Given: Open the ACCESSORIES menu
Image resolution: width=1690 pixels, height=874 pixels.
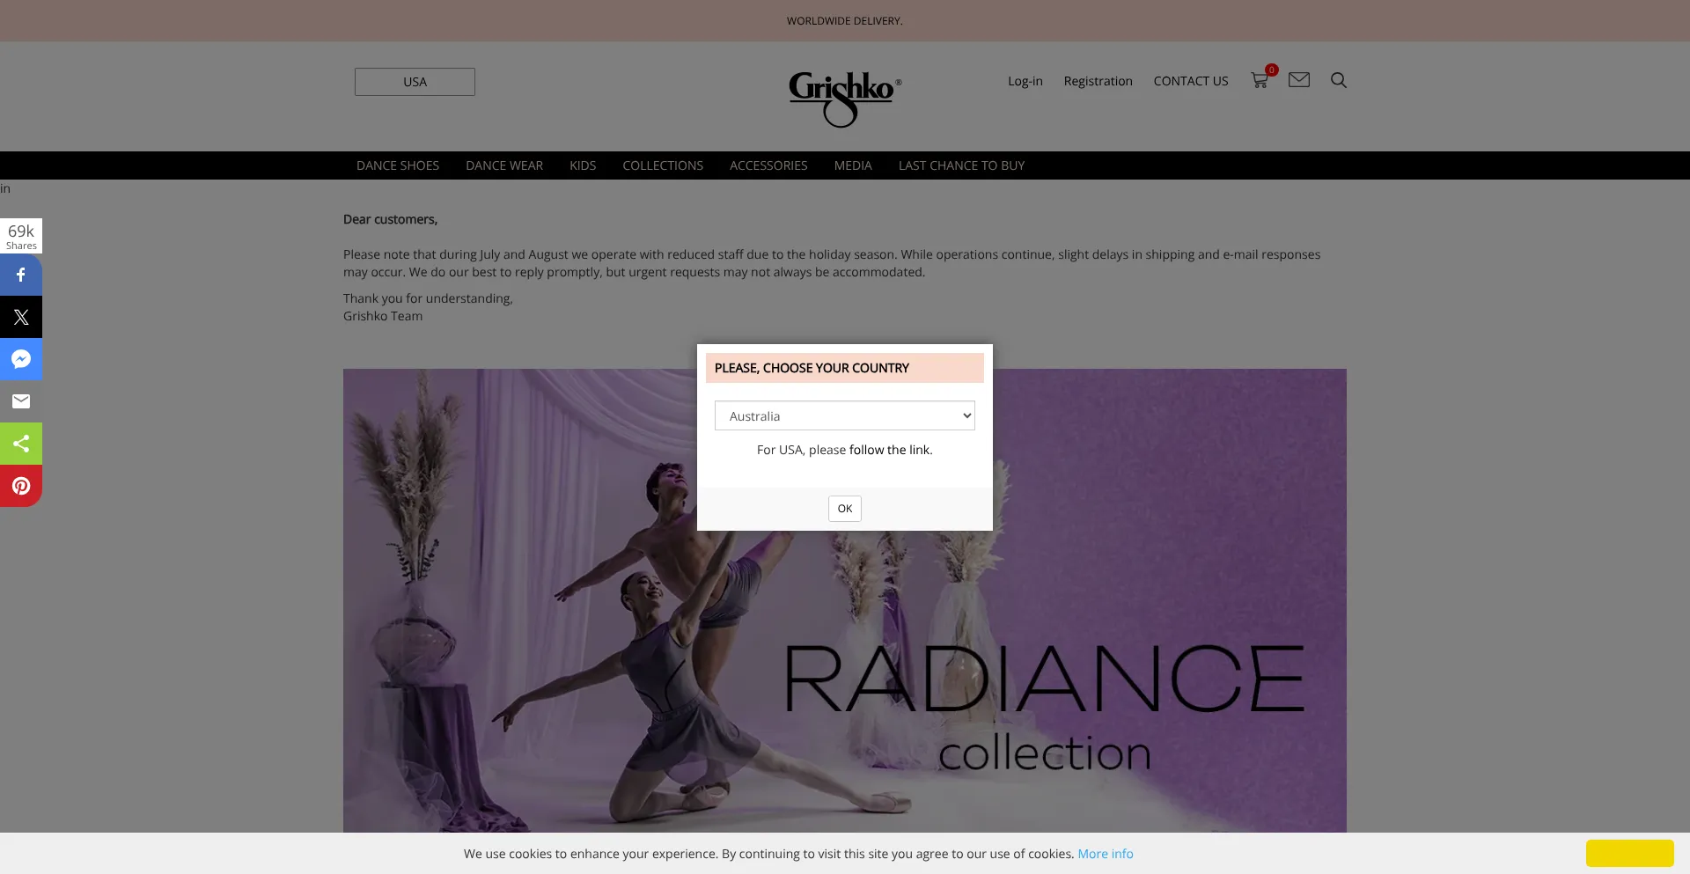Looking at the screenshot, I should pyautogui.click(x=768, y=165).
